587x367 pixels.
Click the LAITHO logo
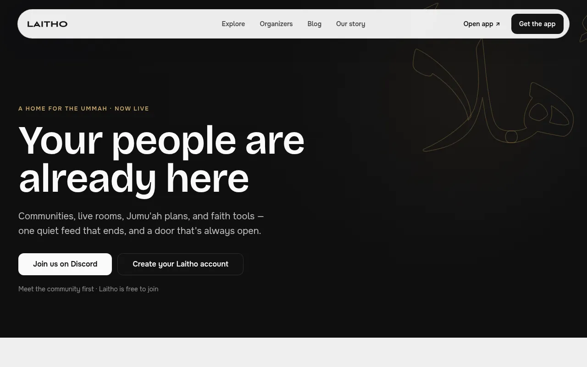(47, 24)
